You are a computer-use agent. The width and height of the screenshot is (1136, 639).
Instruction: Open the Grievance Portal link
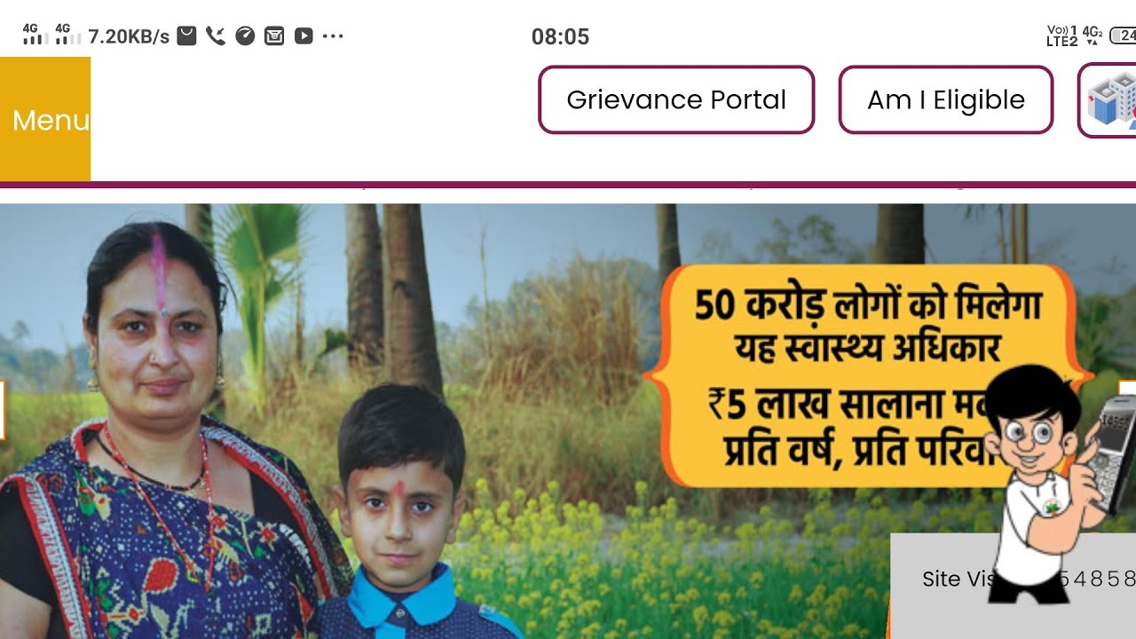click(676, 99)
